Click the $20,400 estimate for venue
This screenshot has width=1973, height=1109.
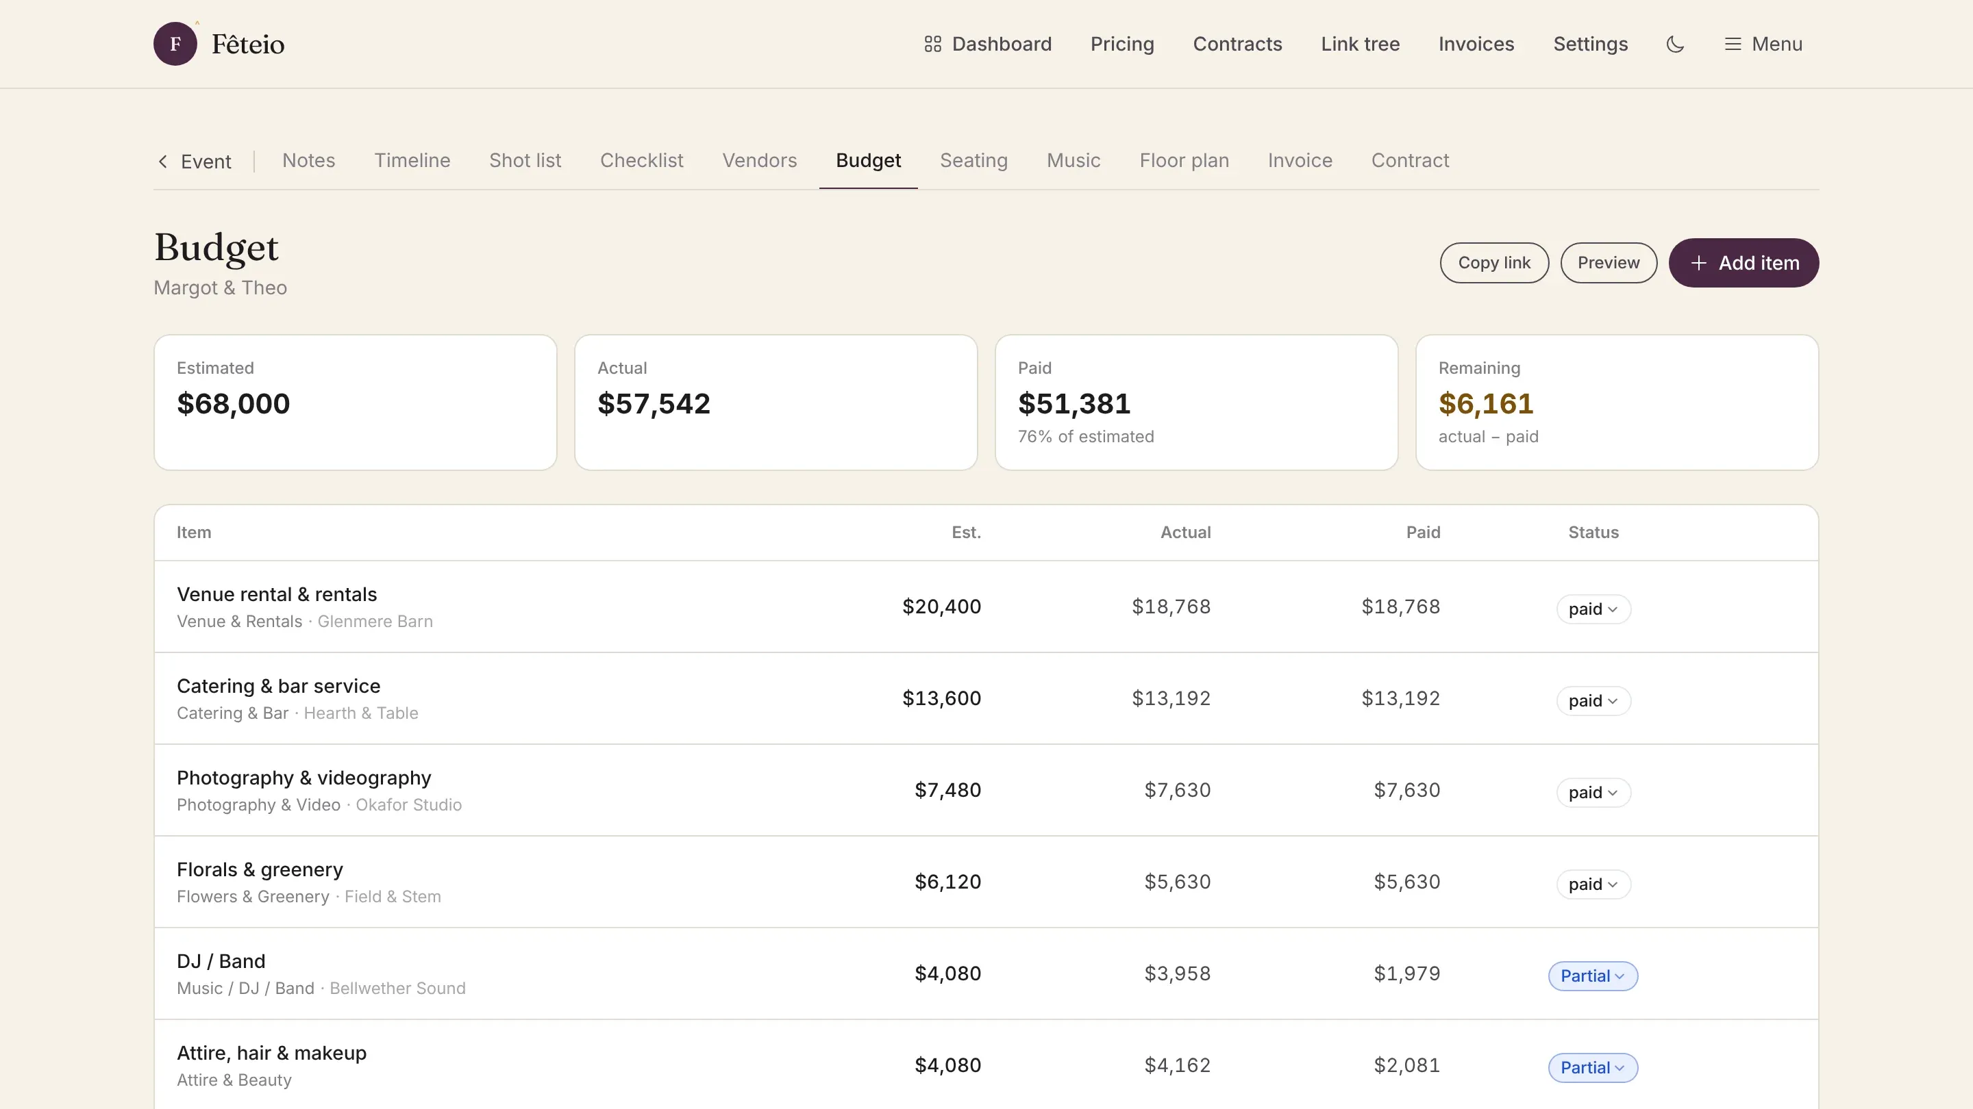tap(941, 607)
